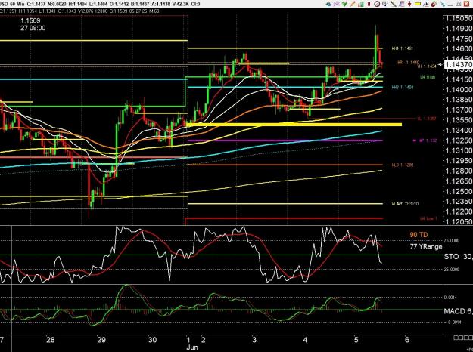Image resolution: width=473 pixels, height=352 pixels.
Task: Click the date label 6 on time axis
Action: click(x=407, y=340)
